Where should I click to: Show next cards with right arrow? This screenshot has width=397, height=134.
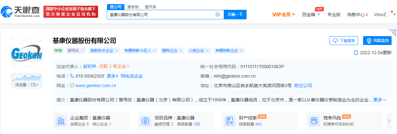tap(389, 121)
